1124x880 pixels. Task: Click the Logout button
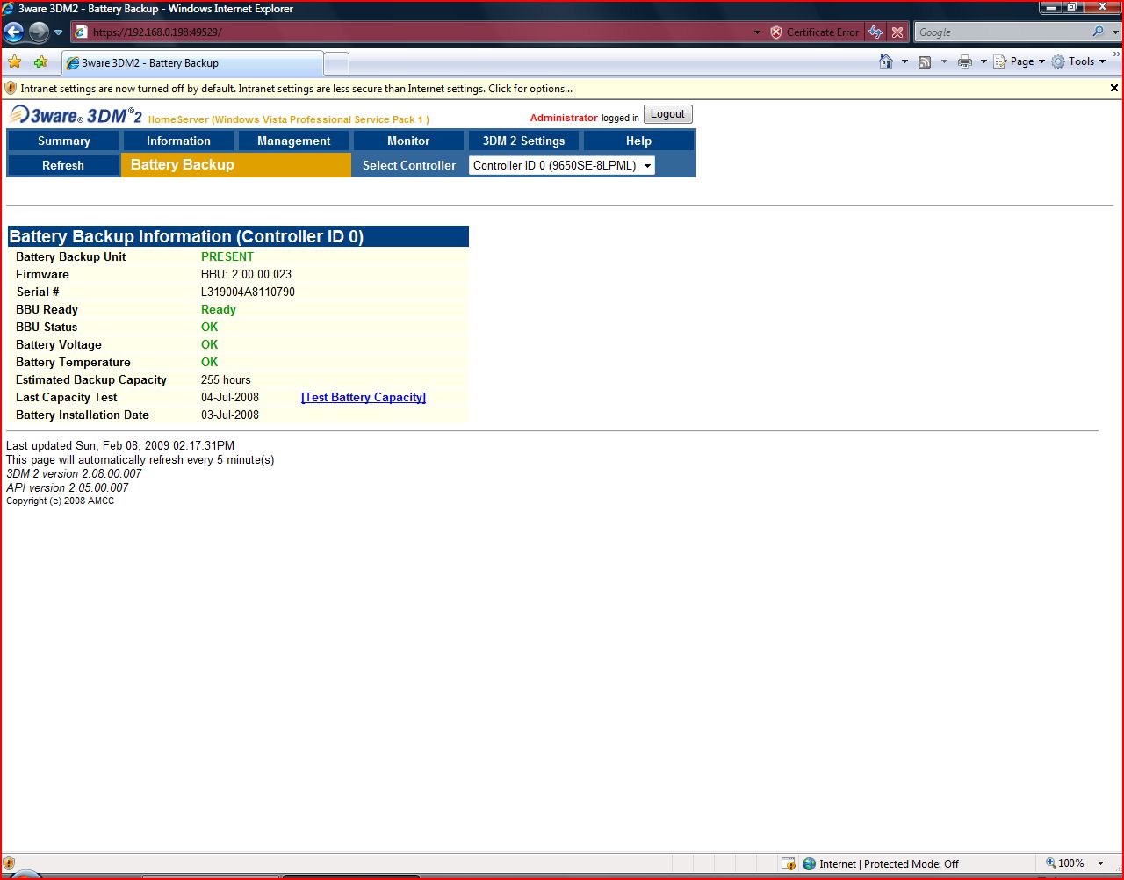(x=667, y=114)
